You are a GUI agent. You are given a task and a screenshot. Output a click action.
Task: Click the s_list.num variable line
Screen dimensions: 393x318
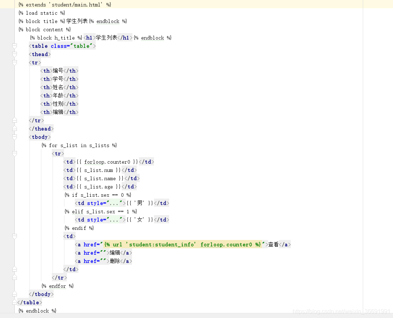point(100,170)
